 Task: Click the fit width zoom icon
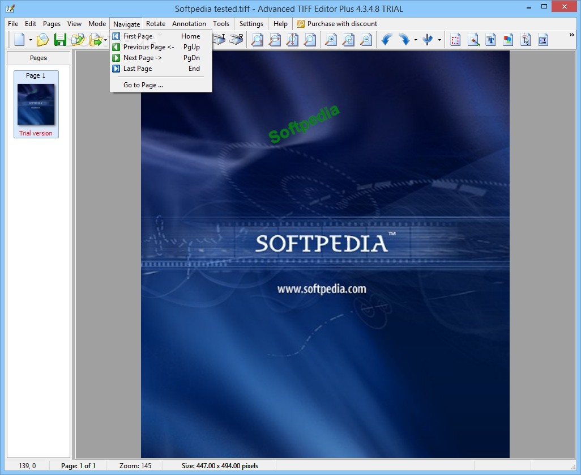click(x=275, y=39)
